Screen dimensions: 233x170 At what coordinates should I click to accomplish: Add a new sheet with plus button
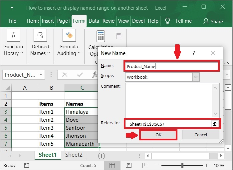102,156
